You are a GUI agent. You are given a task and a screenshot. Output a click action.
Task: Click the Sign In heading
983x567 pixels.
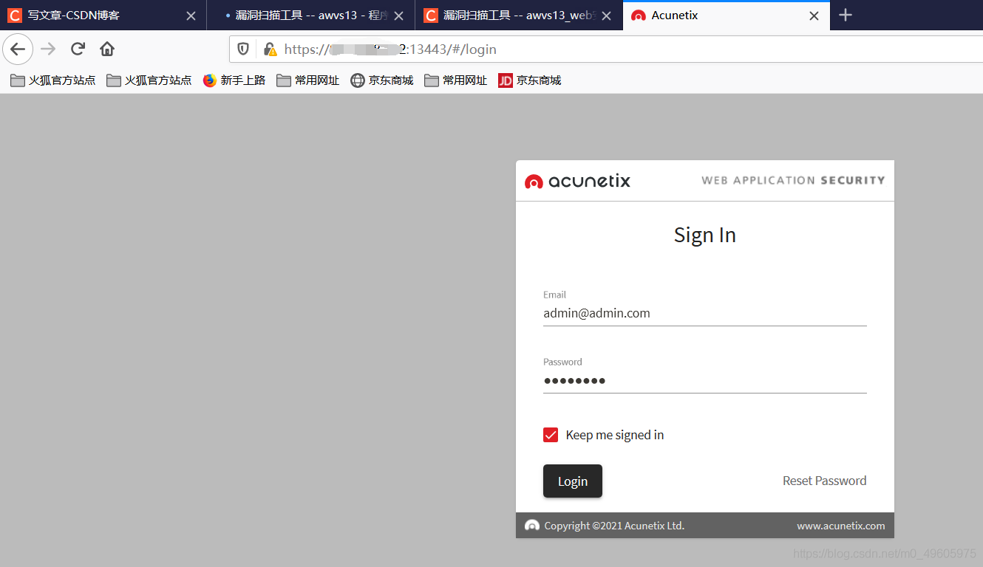[x=705, y=235]
